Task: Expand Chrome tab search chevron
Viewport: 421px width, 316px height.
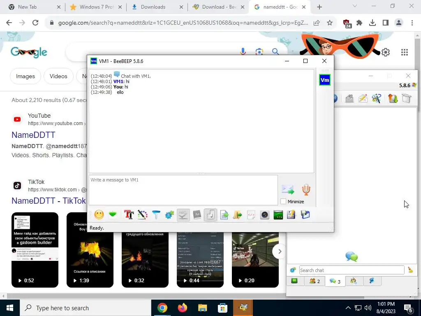Action: click(x=355, y=6)
